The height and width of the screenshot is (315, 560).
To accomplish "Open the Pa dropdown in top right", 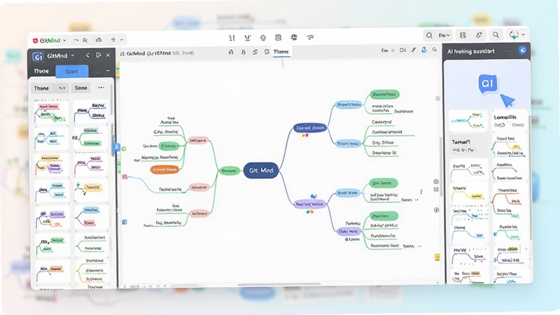I will (x=444, y=36).
